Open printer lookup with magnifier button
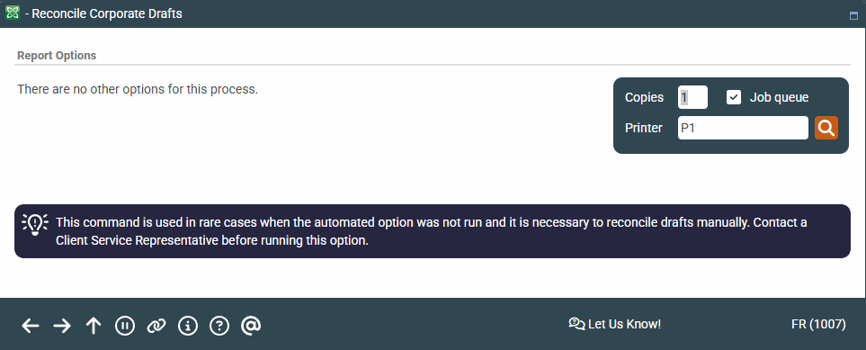This screenshot has height=350, width=866. (826, 128)
